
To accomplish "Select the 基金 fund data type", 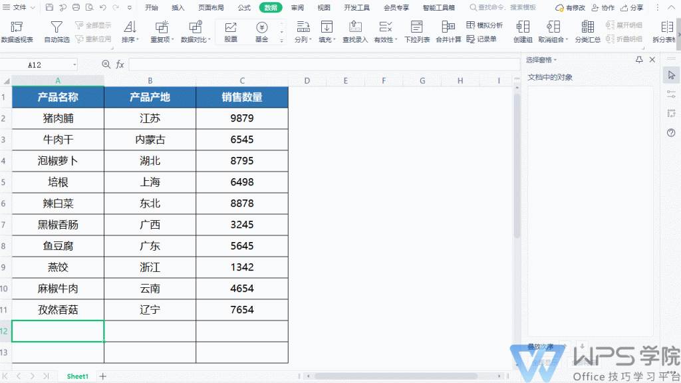I will [261, 32].
